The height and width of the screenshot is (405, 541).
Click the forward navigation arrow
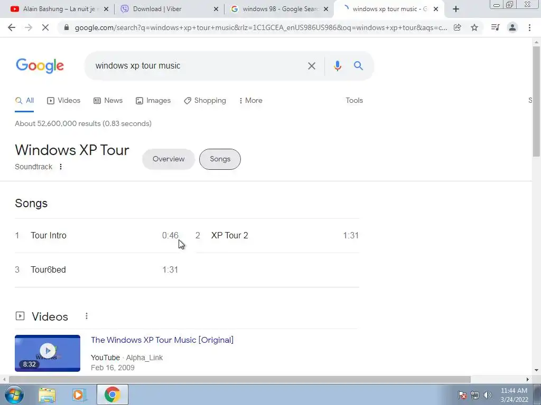click(29, 27)
